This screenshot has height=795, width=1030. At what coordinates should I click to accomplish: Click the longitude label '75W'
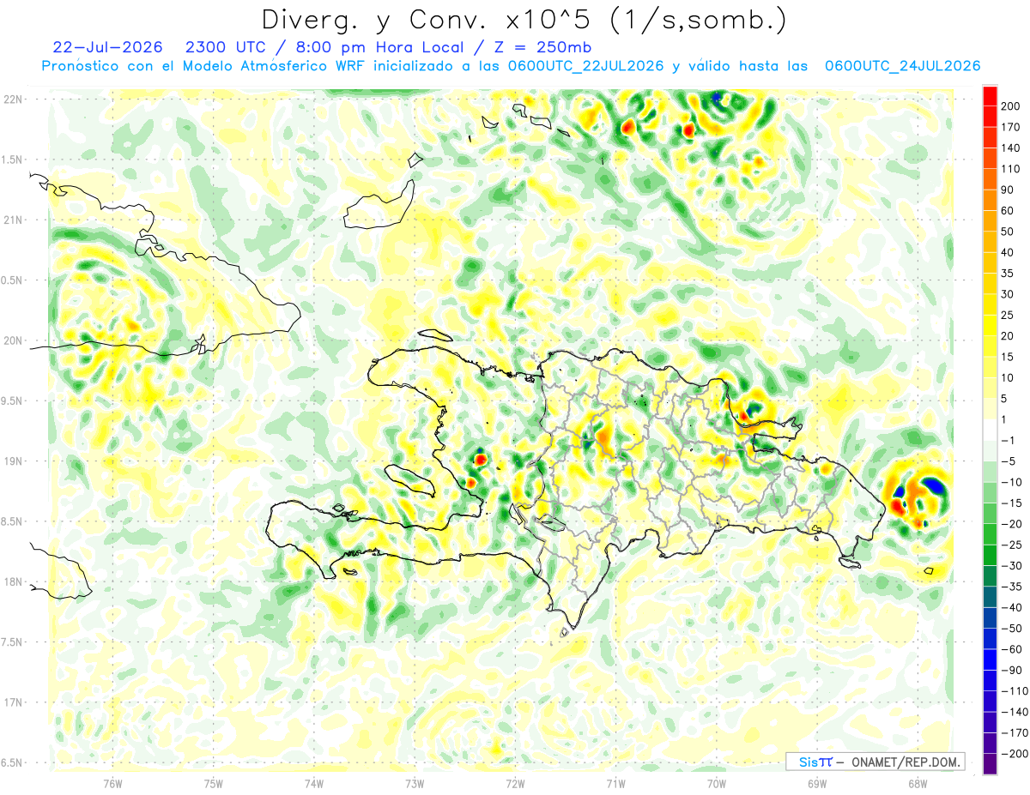[x=213, y=784]
